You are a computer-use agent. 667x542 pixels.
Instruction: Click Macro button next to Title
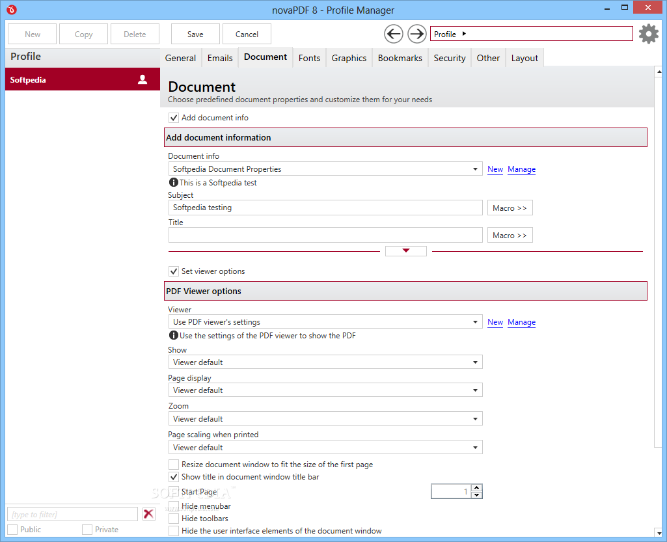point(510,235)
